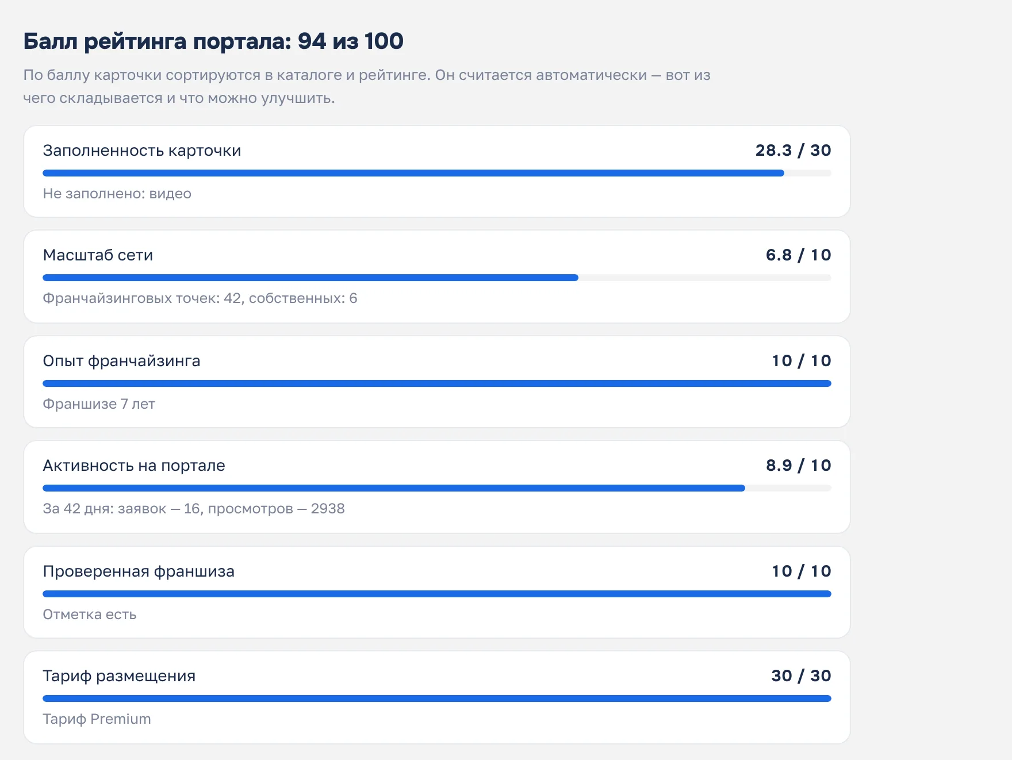The height and width of the screenshot is (760, 1012).
Task: Select the "Проверенная франшиза" label
Action: tap(139, 571)
